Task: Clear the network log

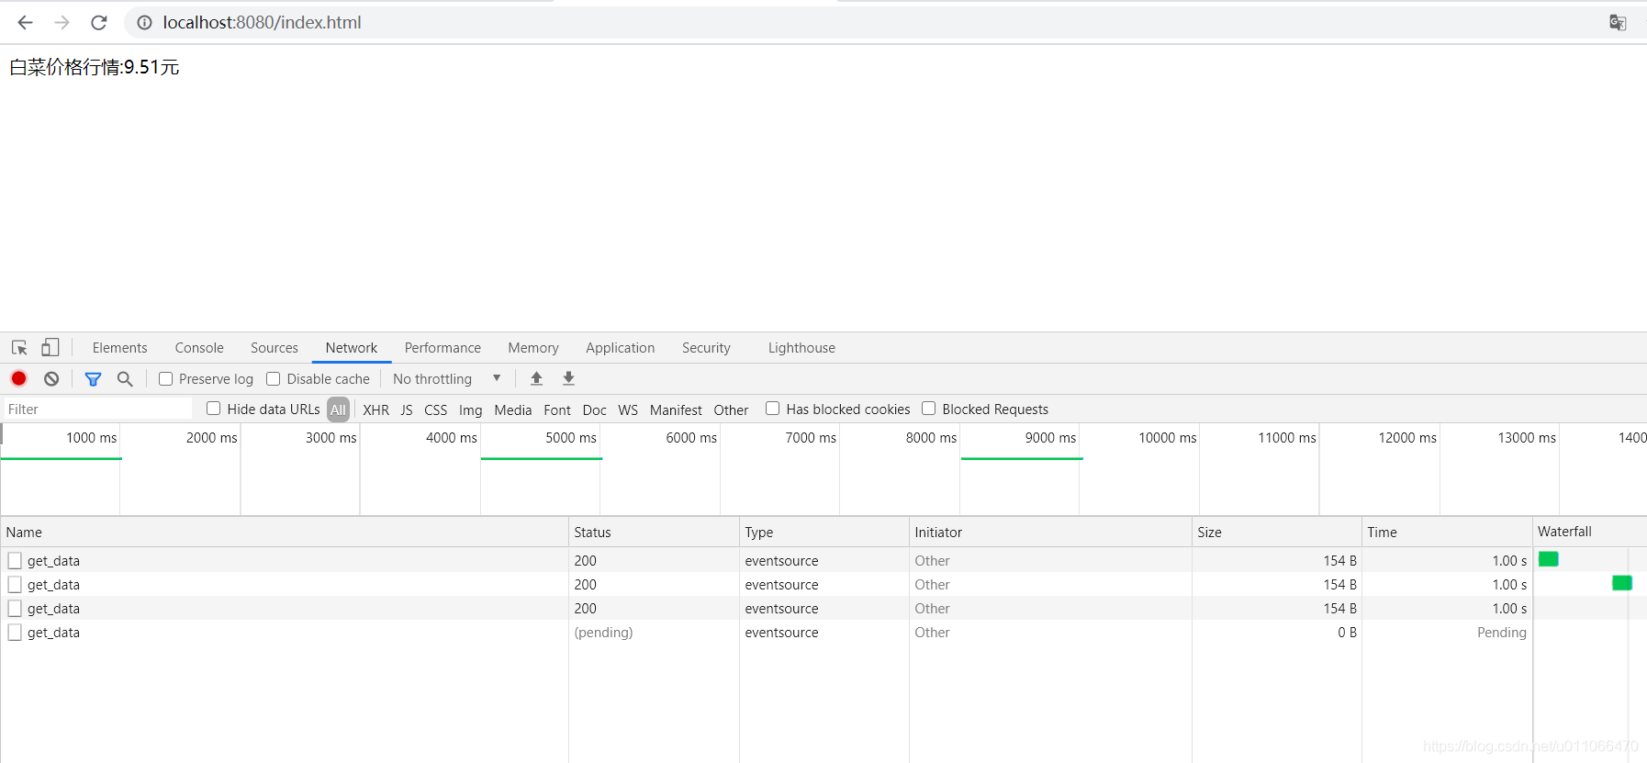Action: (x=51, y=378)
